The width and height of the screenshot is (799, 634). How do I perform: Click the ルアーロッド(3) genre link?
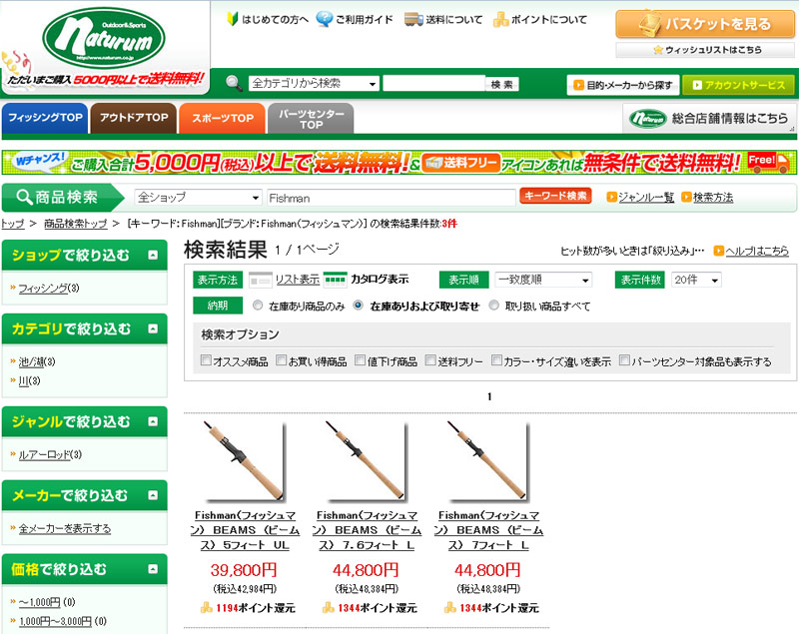[50, 454]
